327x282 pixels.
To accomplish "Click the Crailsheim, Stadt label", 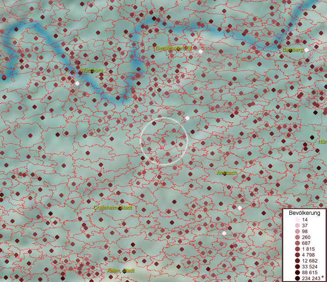I will point(113,207).
